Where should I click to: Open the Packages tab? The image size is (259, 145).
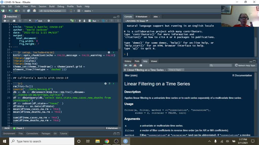(x=46, y=133)
